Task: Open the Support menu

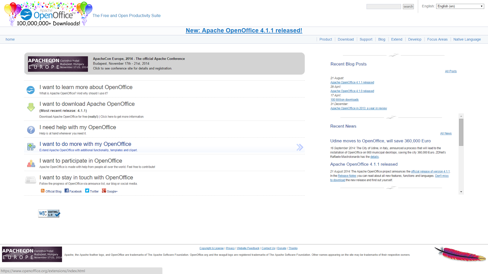Action: (366, 39)
